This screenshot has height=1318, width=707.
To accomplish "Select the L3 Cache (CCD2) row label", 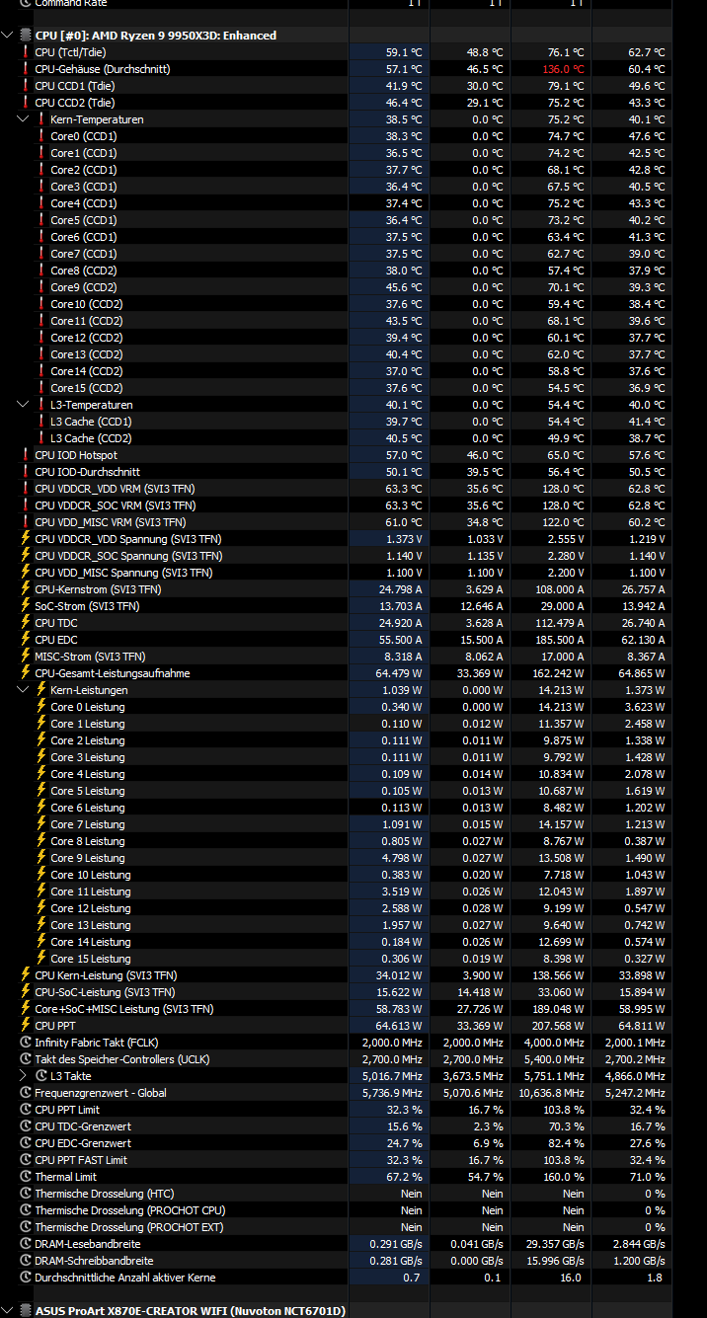I will pos(91,438).
